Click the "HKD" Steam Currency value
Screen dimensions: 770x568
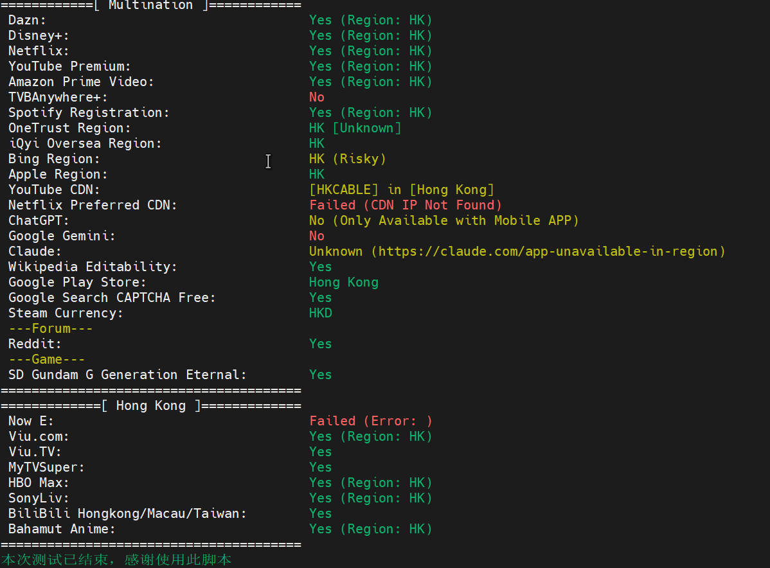(321, 313)
